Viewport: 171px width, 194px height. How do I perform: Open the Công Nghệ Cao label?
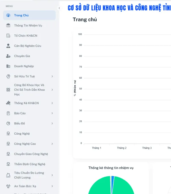[x=25, y=144]
